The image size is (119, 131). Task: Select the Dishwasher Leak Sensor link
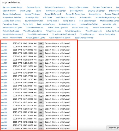coord(56,11)
